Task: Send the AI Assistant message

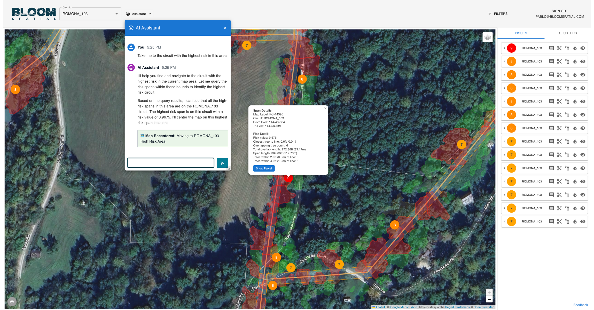Action: (x=222, y=163)
